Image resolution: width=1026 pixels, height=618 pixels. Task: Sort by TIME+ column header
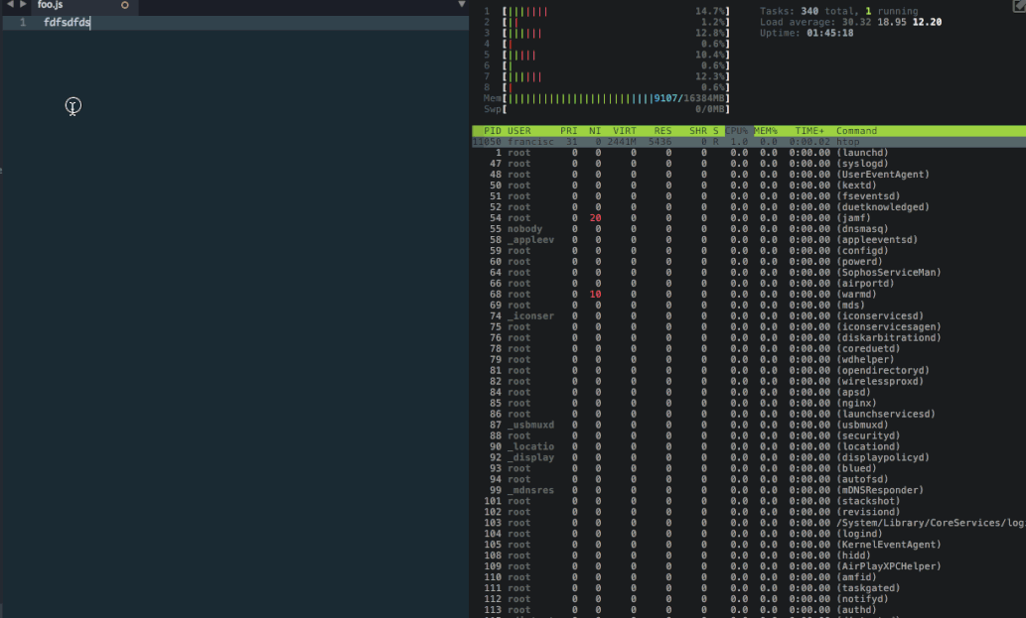[809, 131]
